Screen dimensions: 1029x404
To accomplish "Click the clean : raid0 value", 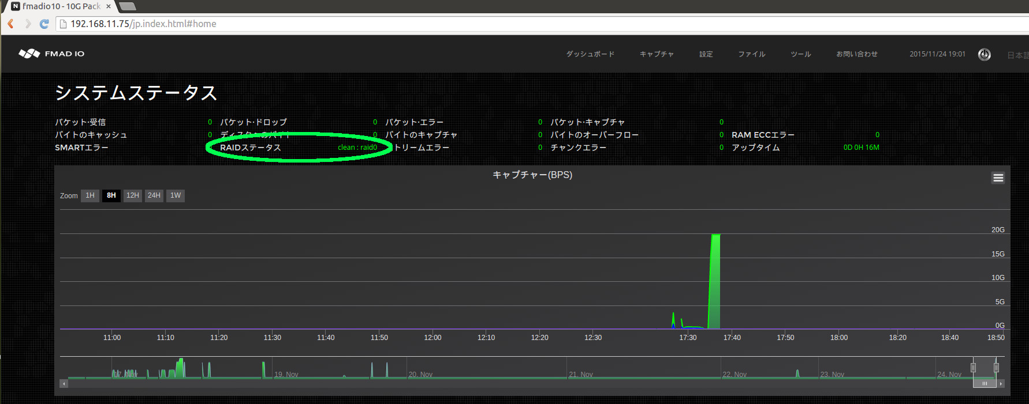I will point(357,148).
